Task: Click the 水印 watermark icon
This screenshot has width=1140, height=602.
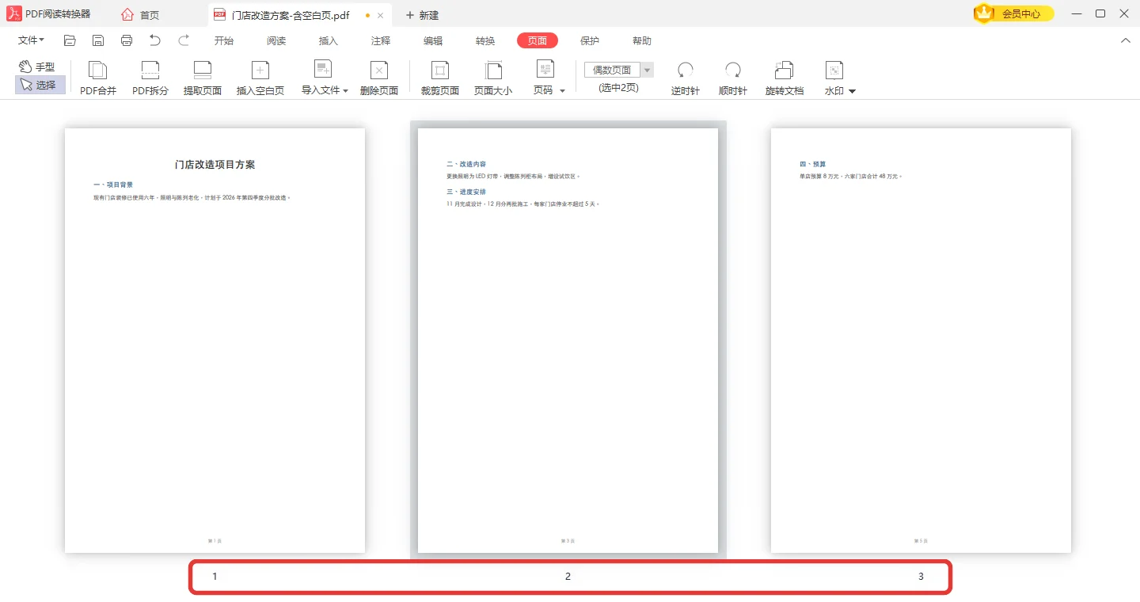Action: (x=834, y=70)
